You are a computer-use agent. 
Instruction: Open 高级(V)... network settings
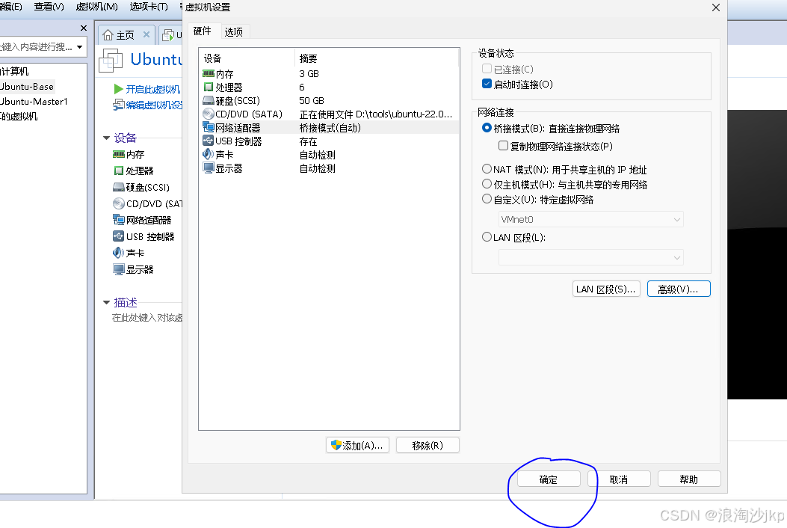679,289
